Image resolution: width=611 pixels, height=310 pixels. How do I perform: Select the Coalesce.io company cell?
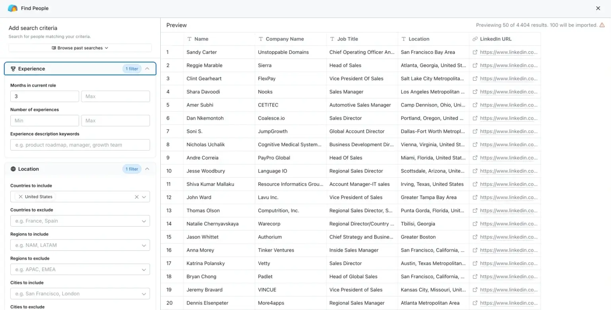point(291,118)
